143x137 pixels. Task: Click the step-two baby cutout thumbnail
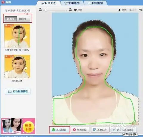click(x=17, y=67)
